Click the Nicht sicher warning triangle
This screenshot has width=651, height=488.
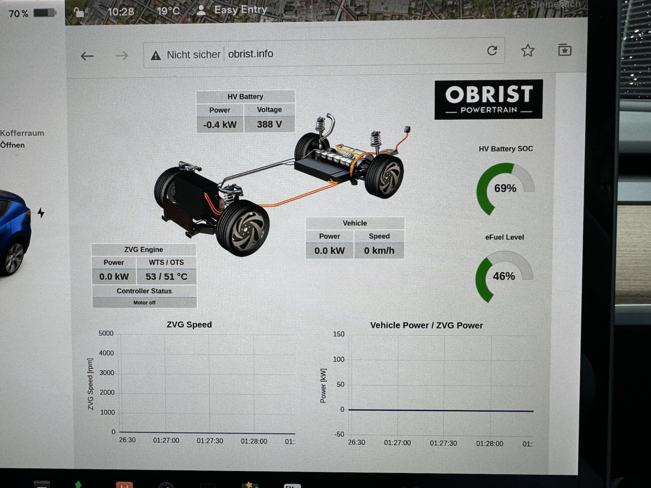[x=156, y=56]
